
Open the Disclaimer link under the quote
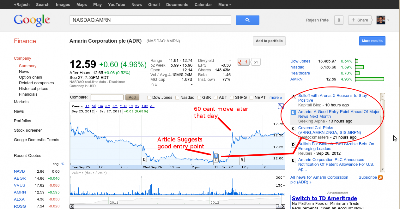pos(116,82)
